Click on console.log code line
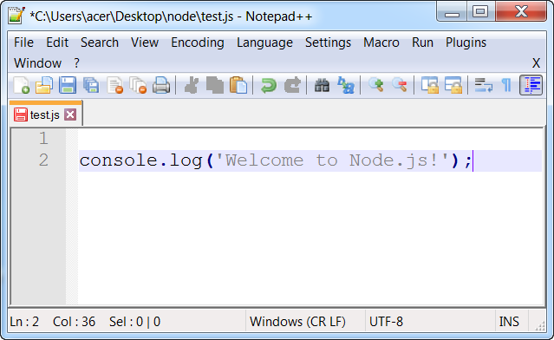The width and height of the screenshot is (554, 340). click(275, 160)
